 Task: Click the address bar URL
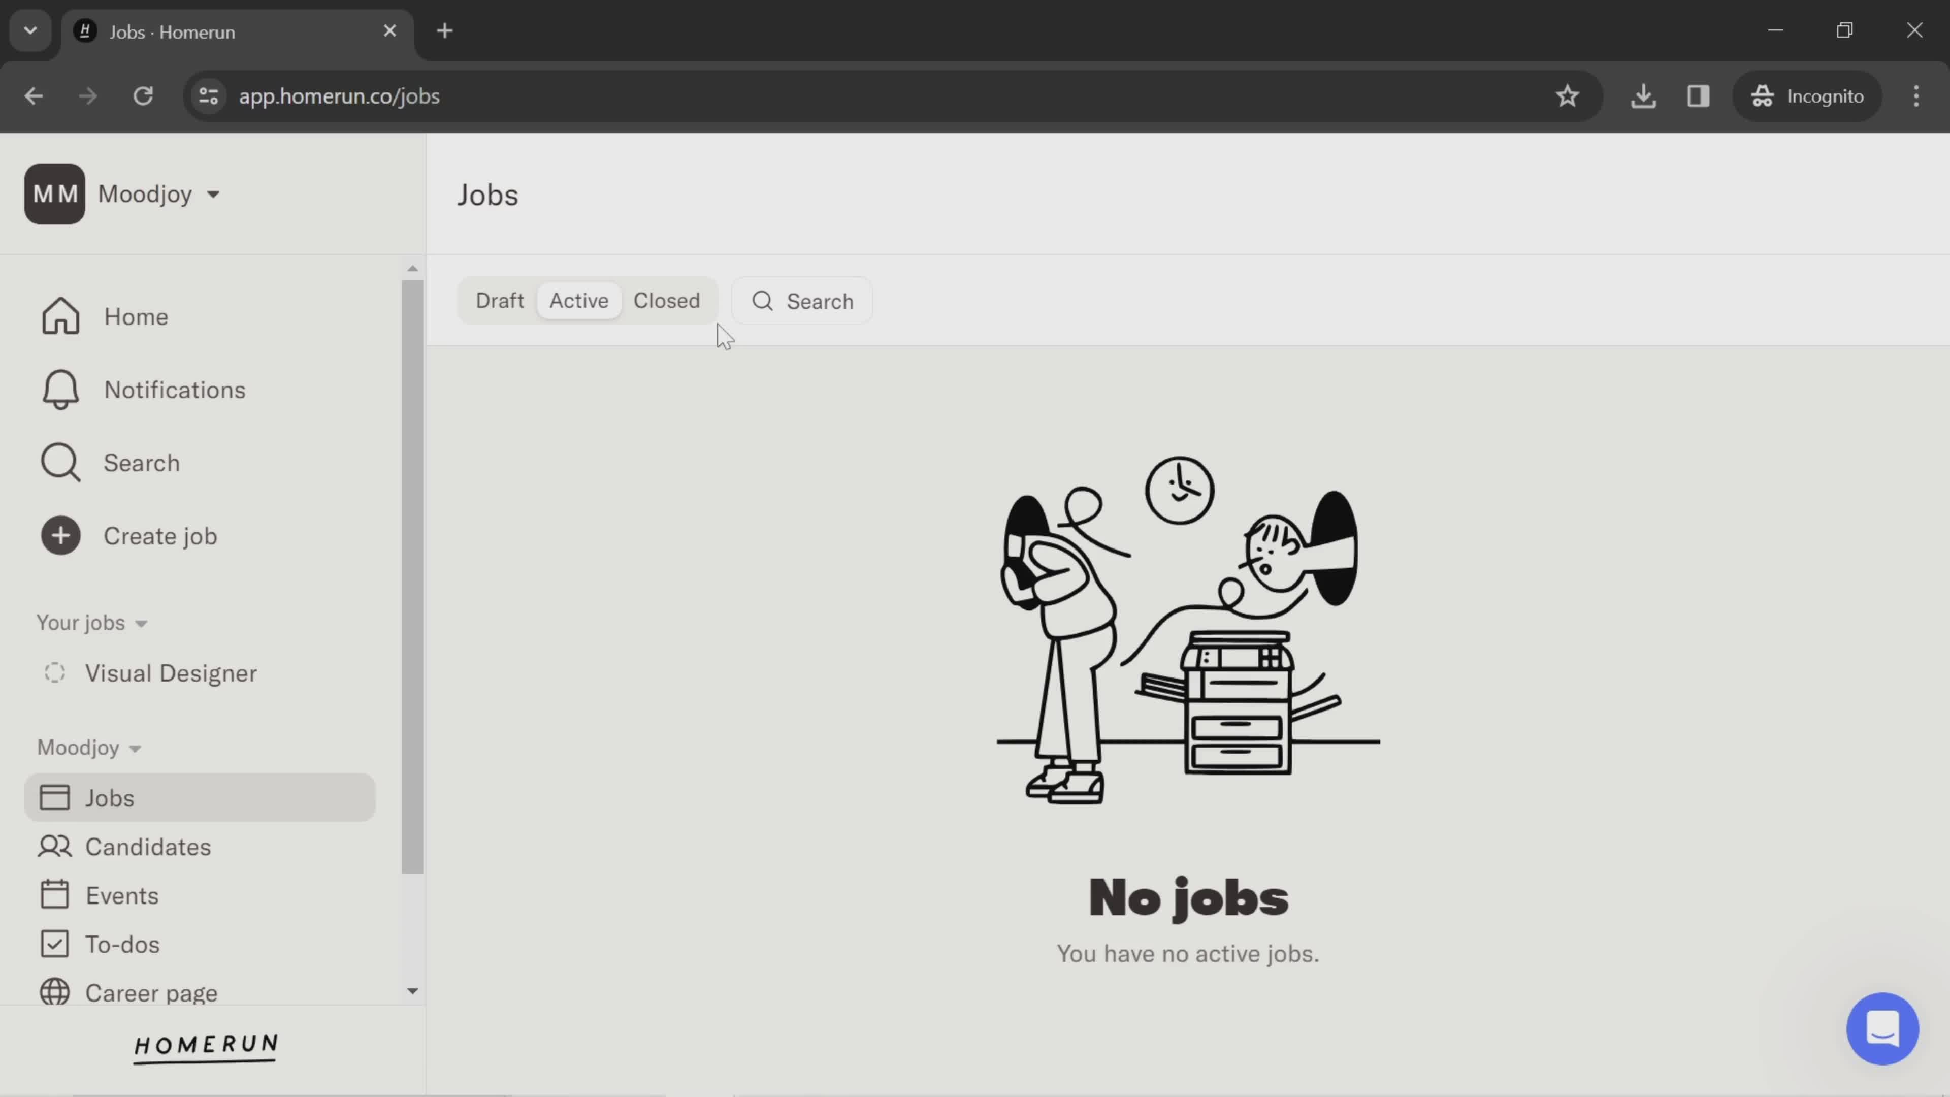click(x=339, y=96)
